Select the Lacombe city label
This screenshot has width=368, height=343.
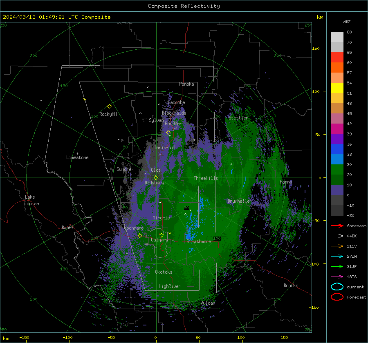pos(176,102)
